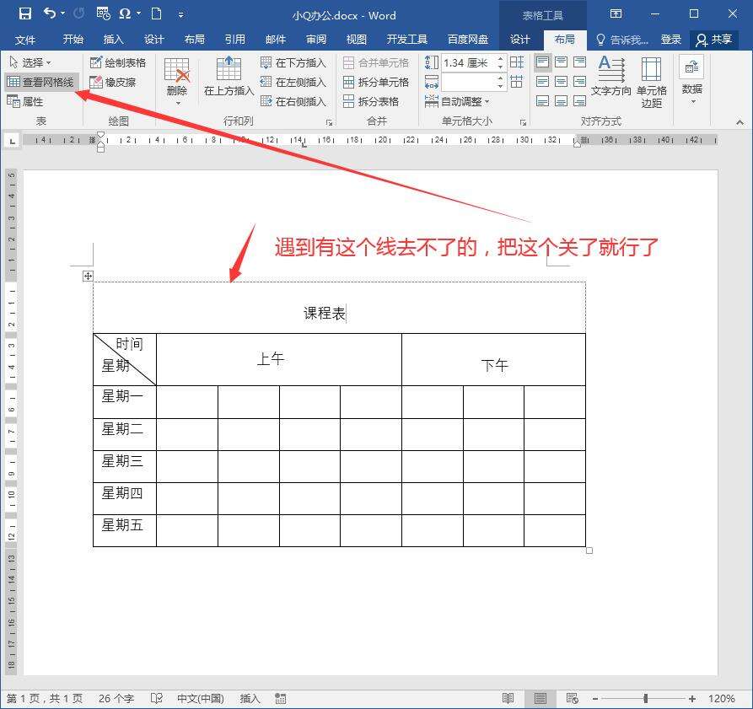The height and width of the screenshot is (709, 753).
Task: Click the Save icon in quick access toolbar
Action: coord(25,13)
